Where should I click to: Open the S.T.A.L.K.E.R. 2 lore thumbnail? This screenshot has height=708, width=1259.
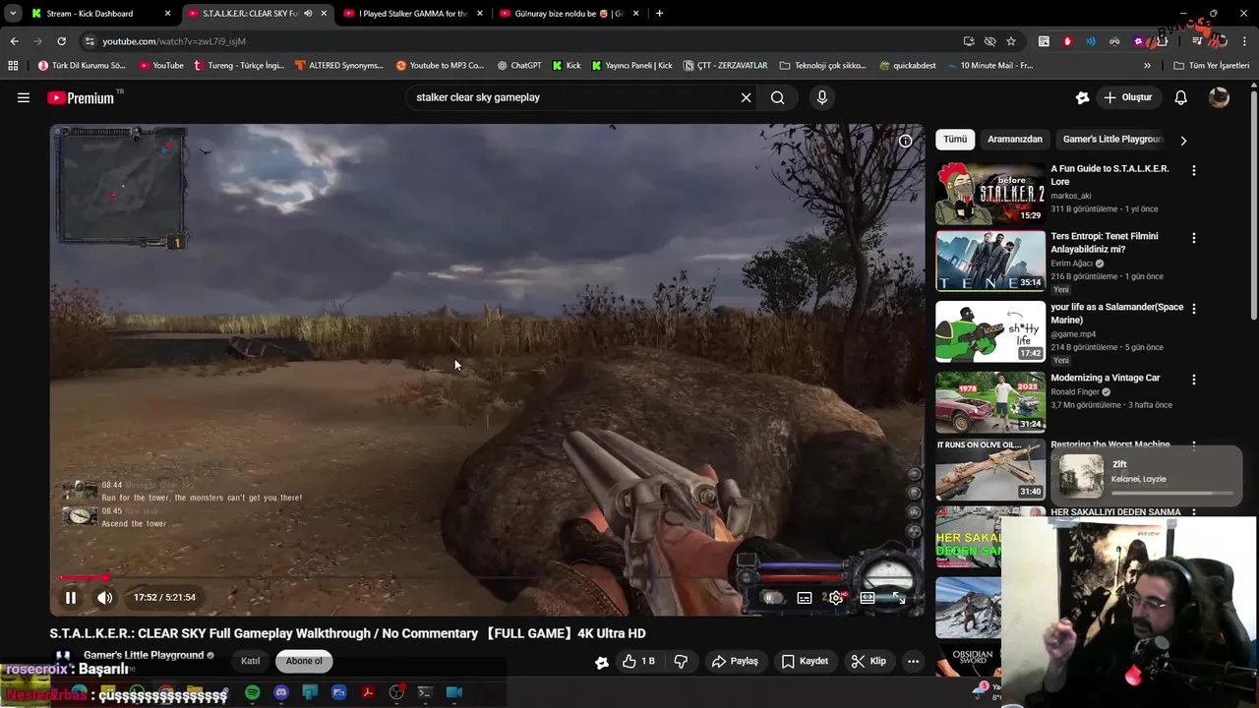[990, 194]
